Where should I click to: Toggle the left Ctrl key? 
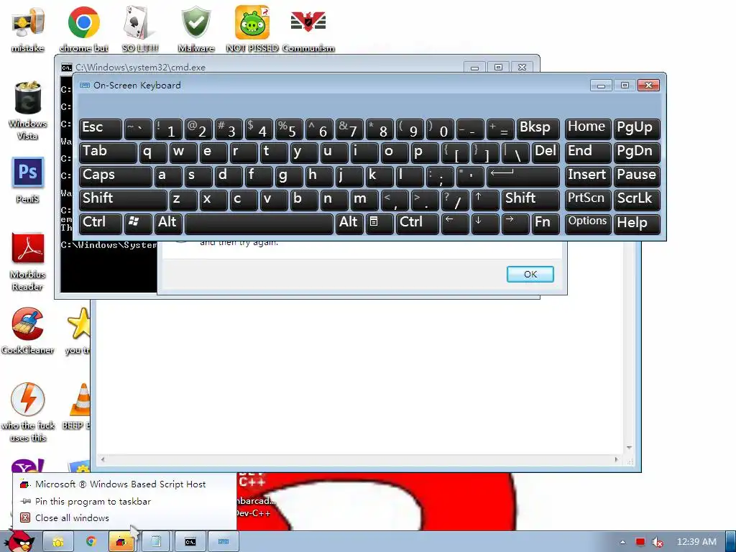[x=101, y=224]
